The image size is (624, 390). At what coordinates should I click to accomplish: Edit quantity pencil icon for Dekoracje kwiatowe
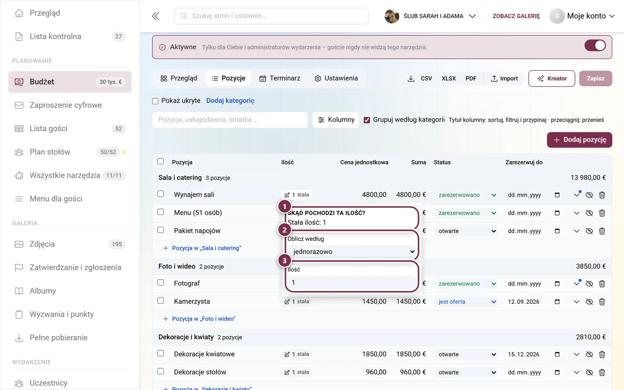(x=287, y=354)
